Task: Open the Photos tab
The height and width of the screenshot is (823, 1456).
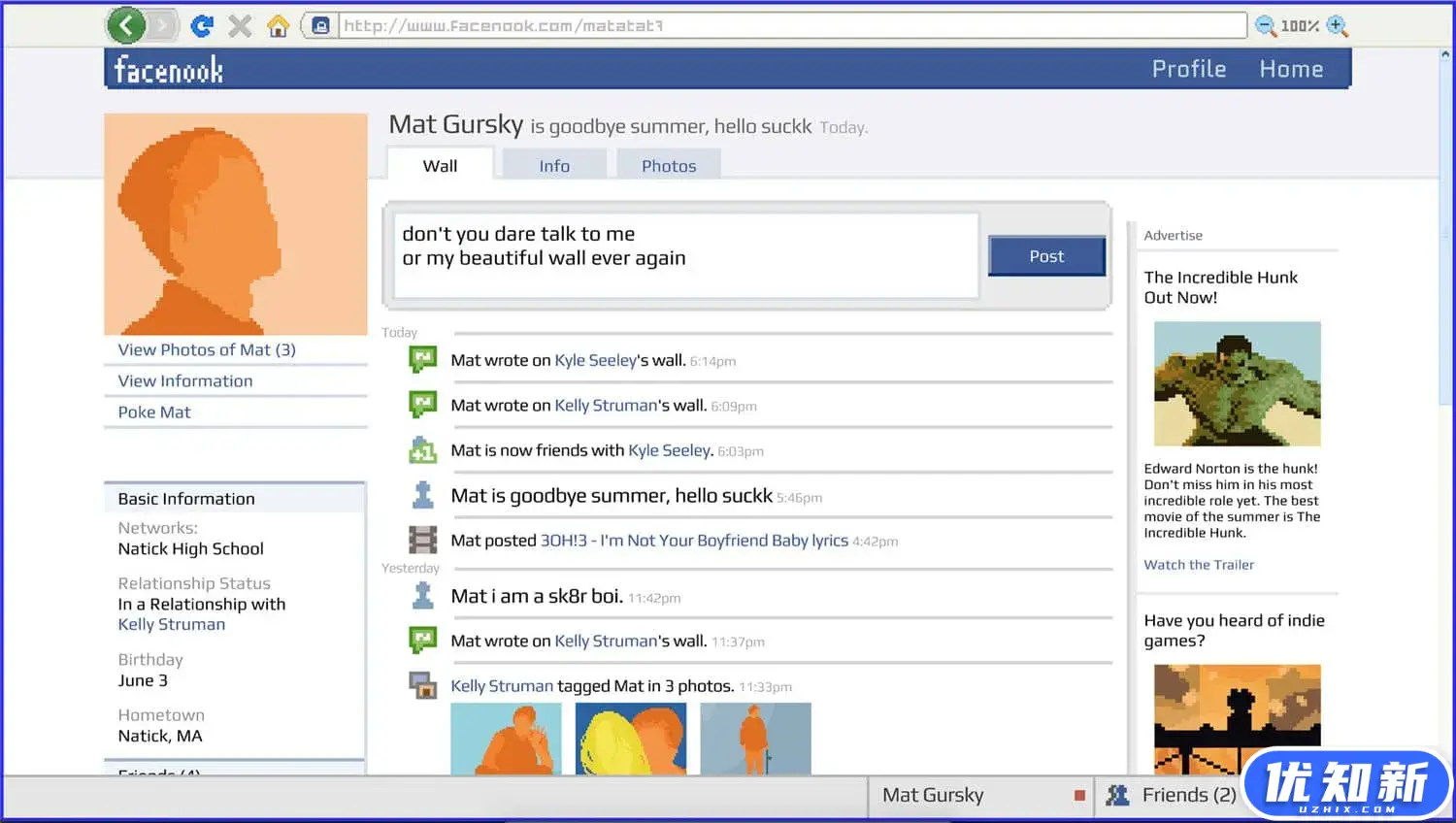Action: click(x=669, y=166)
